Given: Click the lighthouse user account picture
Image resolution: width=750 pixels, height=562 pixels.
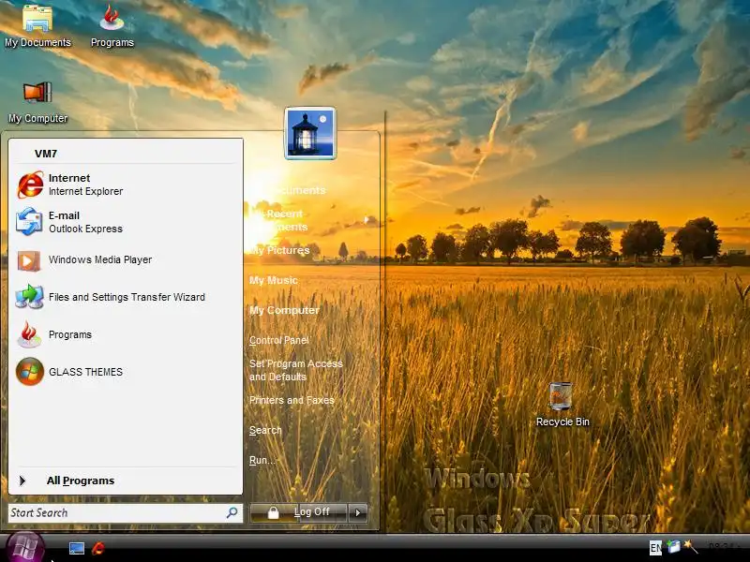Looking at the screenshot, I should 310,133.
